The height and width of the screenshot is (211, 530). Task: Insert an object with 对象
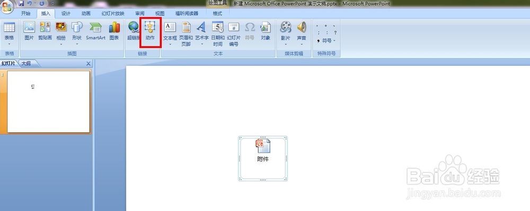click(x=266, y=31)
